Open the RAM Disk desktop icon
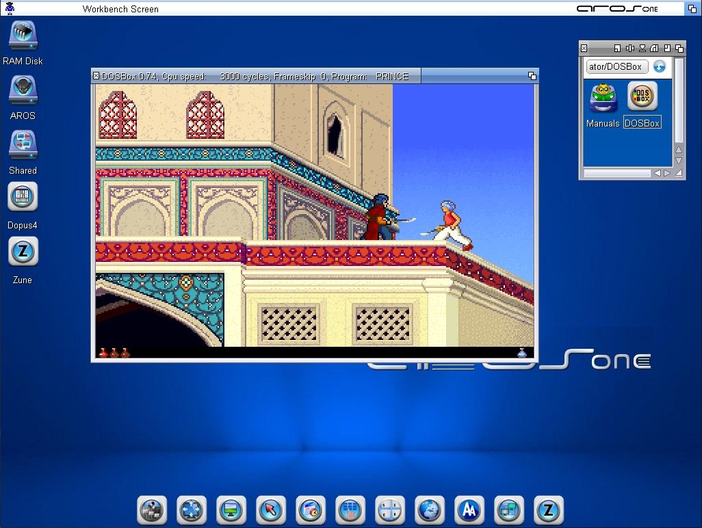 [23, 35]
